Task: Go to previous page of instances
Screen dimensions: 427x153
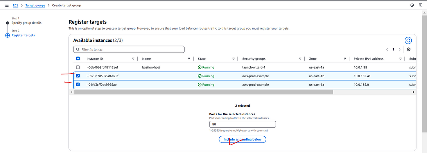Action: tap(387, 49)
